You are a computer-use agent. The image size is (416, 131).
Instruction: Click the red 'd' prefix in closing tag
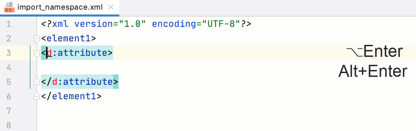[x=55, y=82]
